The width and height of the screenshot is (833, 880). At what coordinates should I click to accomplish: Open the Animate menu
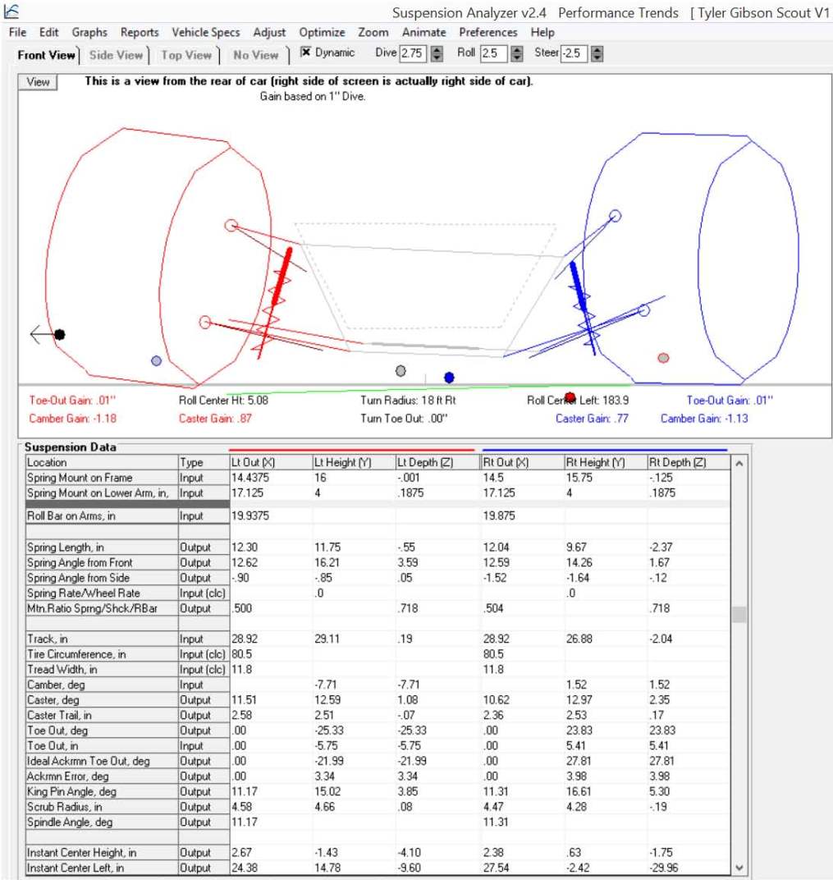[424, 32]
